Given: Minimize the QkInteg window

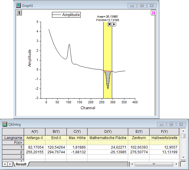Looking at the screenshot, I should click(161, 124).
